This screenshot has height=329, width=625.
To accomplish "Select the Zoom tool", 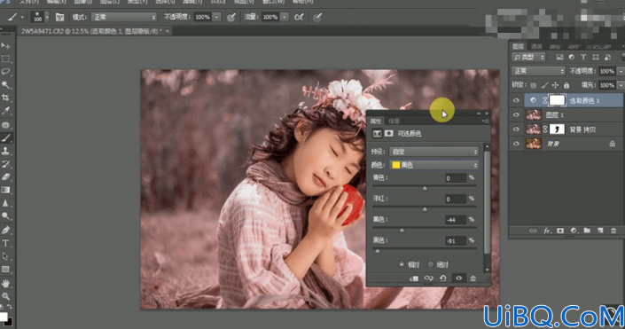I will click(5, 296).
